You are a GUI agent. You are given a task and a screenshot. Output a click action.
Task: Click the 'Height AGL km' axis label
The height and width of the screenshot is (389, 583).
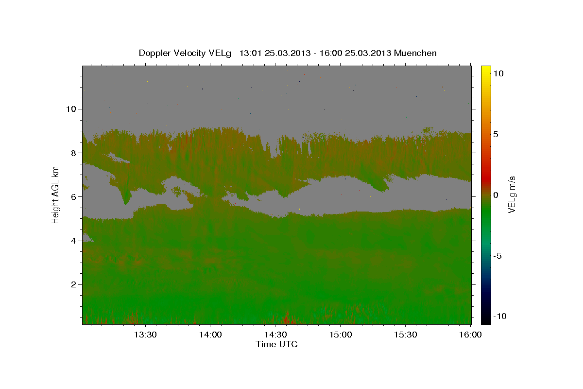click(56, 194)
